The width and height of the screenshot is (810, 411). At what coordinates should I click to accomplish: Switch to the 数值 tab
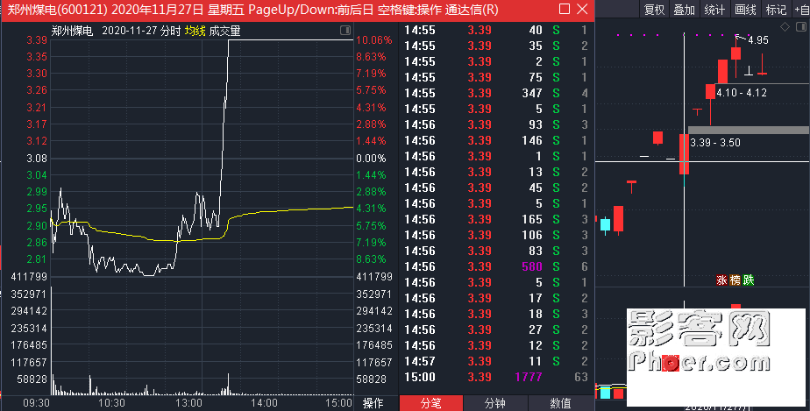point(560,403)
